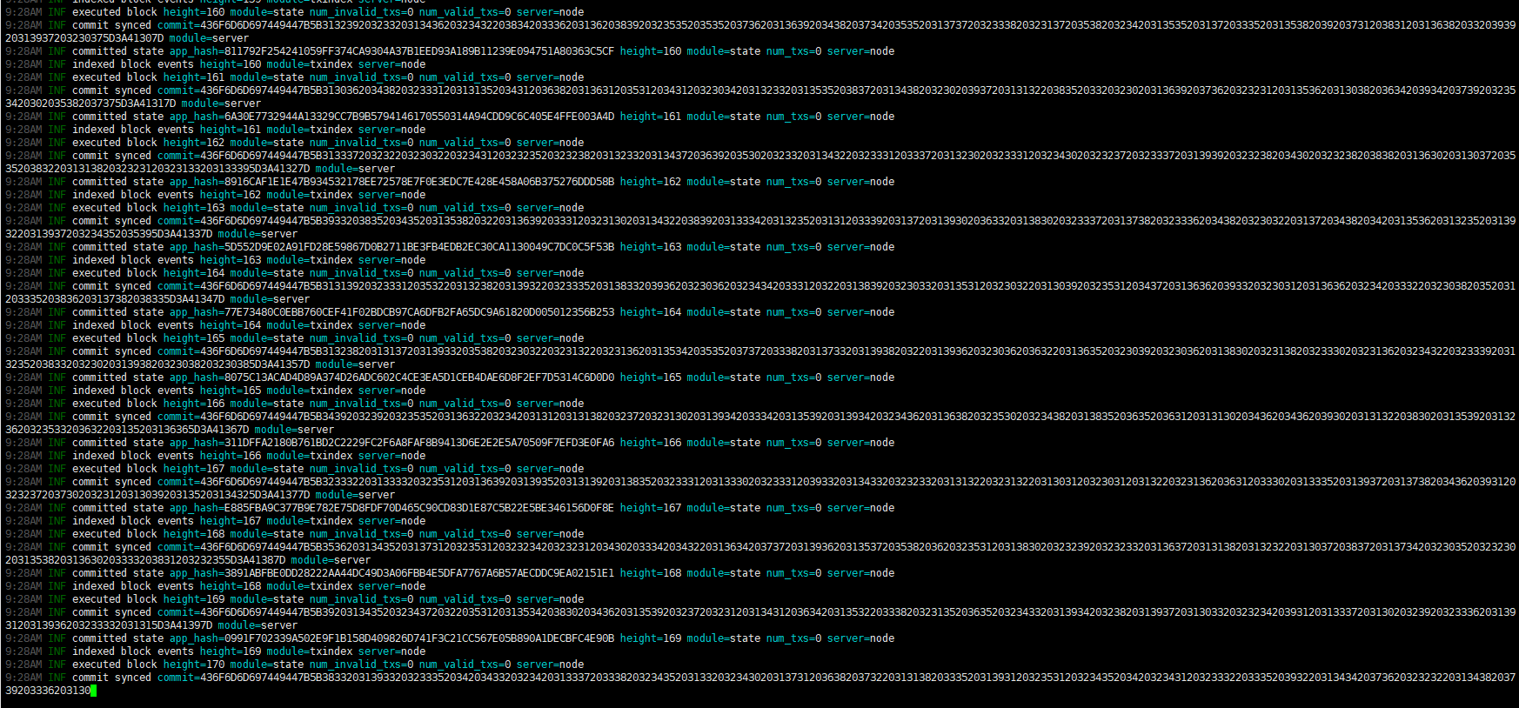Pick the app_hash value starting with 8075C13A
The image size is (1519, 708).
click(419, 377)
